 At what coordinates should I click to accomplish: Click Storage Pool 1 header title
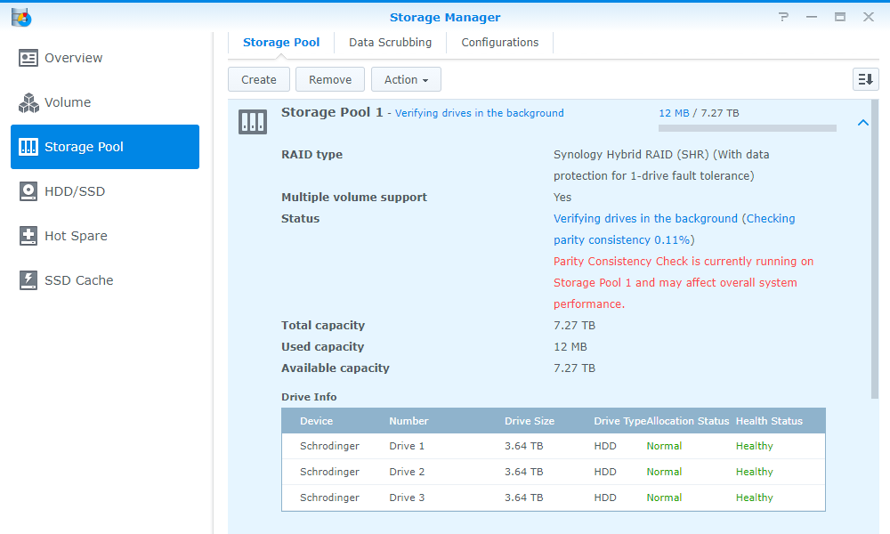(x=332, y=112)
